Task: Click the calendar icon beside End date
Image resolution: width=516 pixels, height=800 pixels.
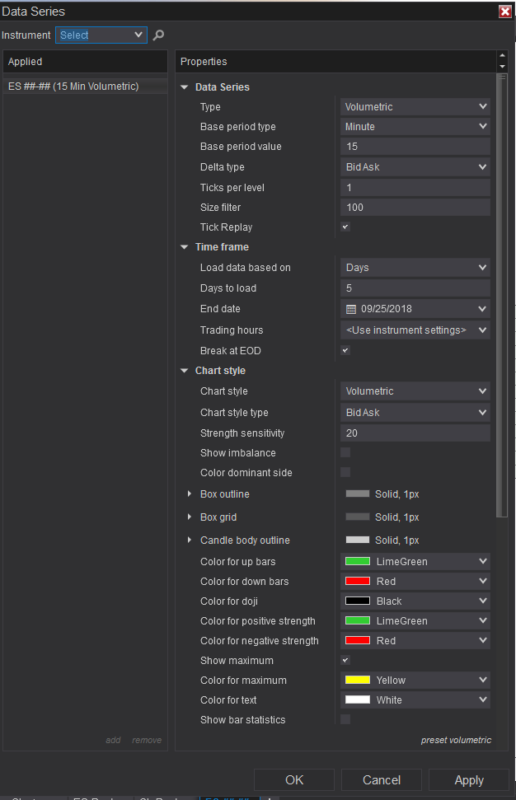Action: coord(351,309)
